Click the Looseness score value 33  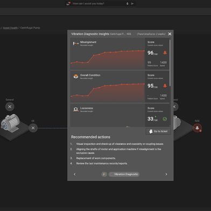(150, 119)
